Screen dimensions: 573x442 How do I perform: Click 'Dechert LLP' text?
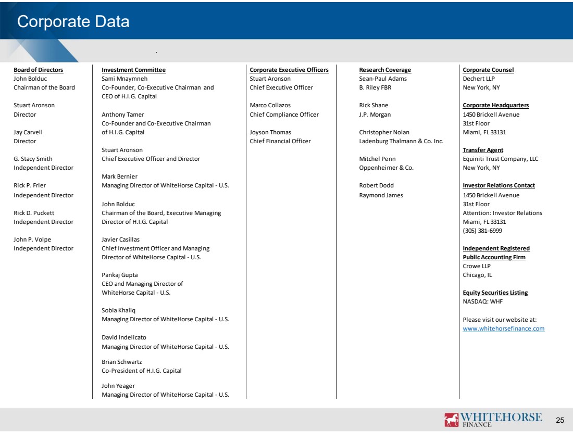click(x=479, y=79)
